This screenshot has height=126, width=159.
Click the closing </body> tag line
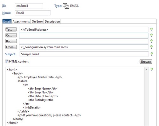pyautogui.click(x=18, y=119)
